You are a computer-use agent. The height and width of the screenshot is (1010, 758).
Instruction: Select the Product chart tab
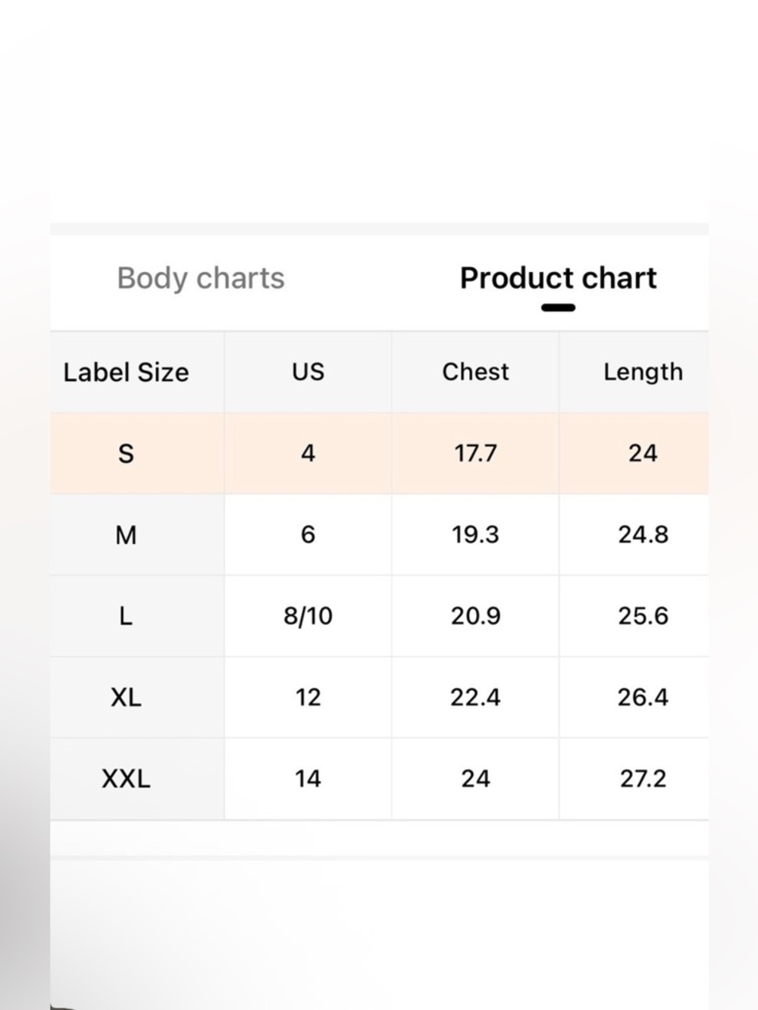coord(558,278)
